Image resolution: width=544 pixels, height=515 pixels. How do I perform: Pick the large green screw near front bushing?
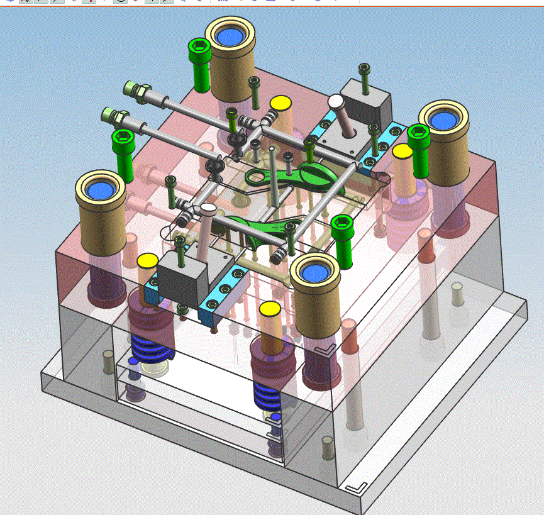click(342, 241)
